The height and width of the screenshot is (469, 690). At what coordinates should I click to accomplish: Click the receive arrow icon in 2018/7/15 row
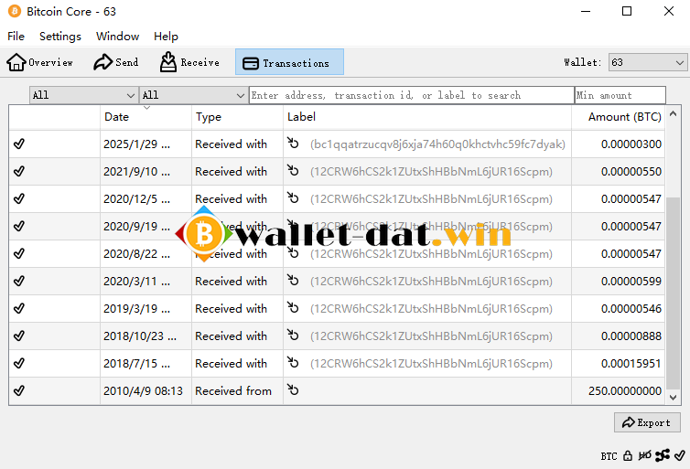click(293, 362)
